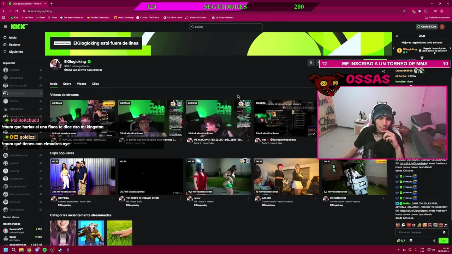The image size is (452, 254).
Task: Click the KICK logo
Action: tap(19, 27)
